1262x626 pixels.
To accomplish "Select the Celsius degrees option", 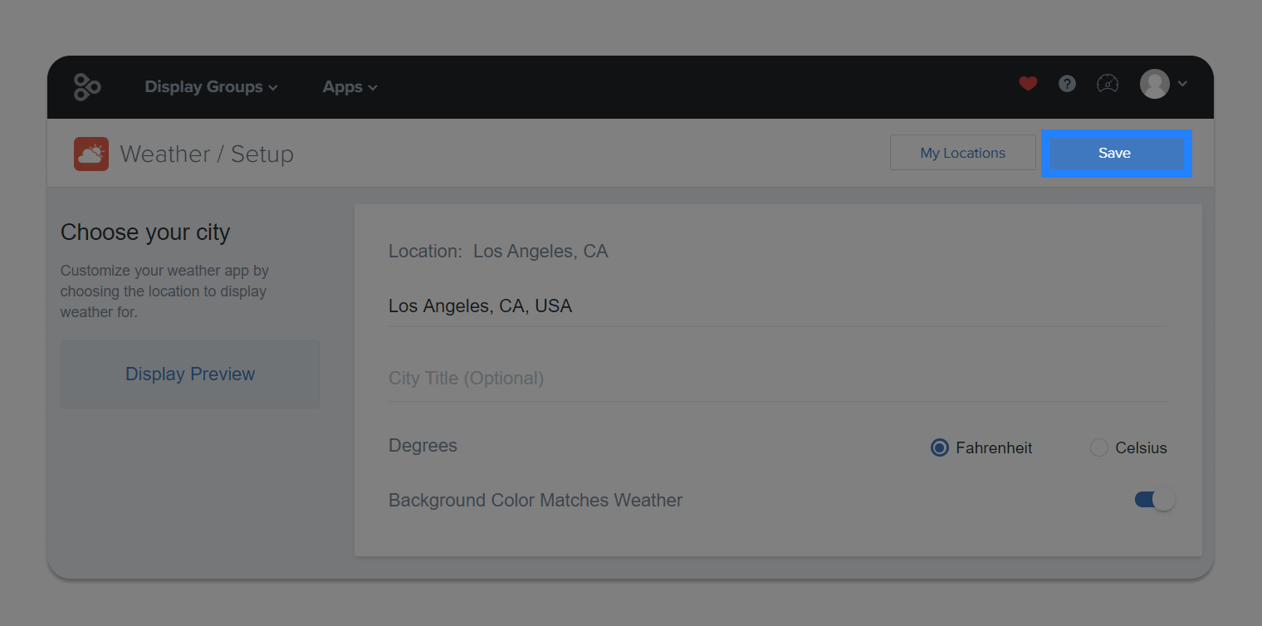I will click(x=1099, y=447).
